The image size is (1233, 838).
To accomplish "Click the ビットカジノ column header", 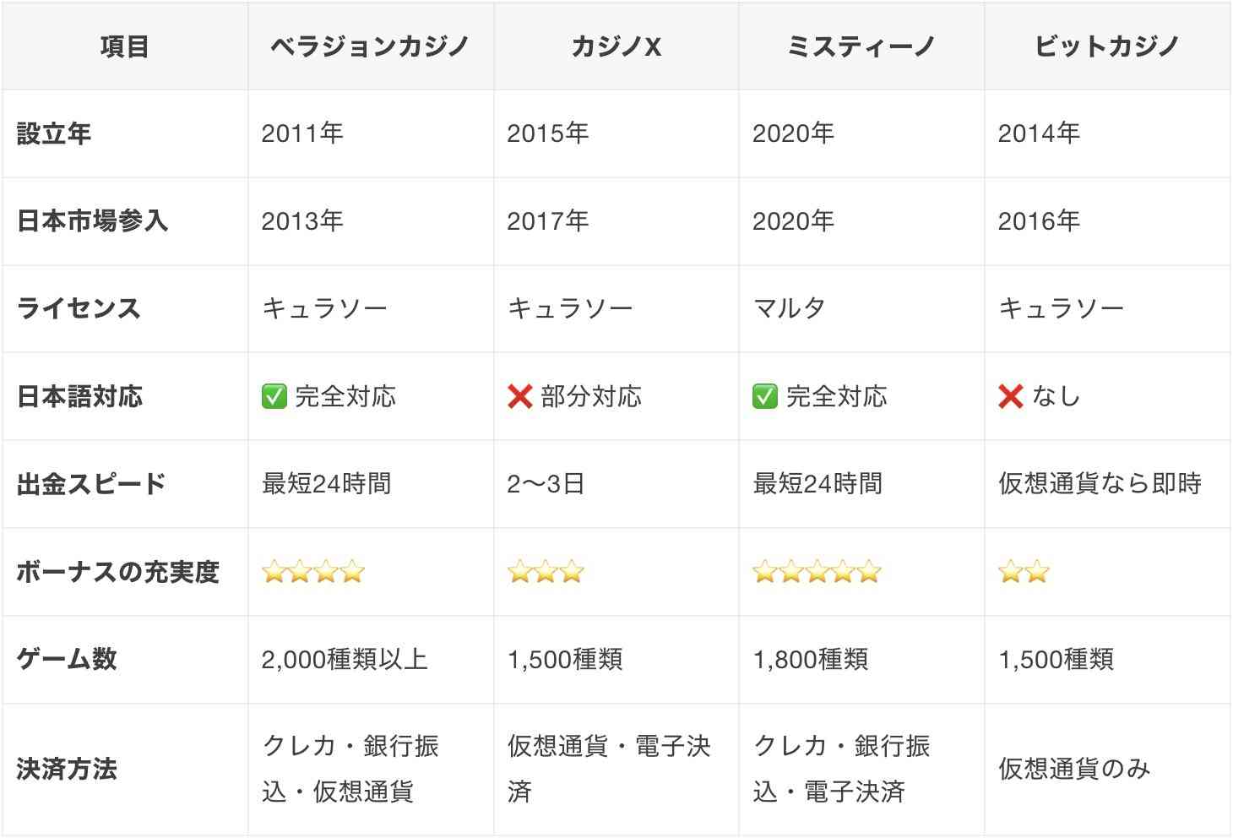I will pyautogui.click(x=1107, y=46).
